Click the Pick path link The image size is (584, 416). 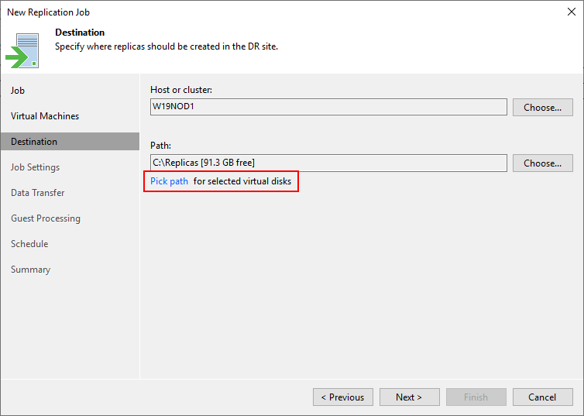coord(169,181)
